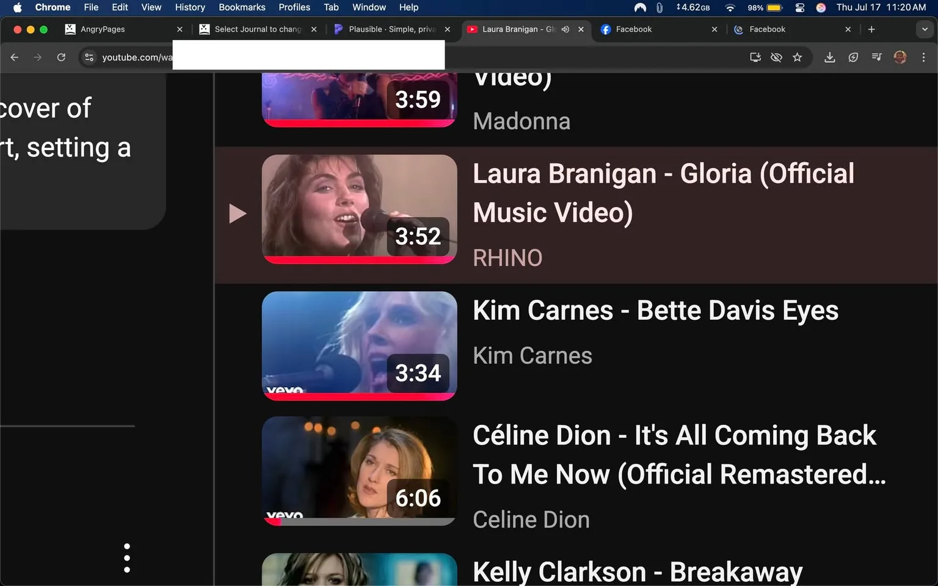The width and height of the screenshot is (938, 586).
Task: Click the hidden-eye icon in the address bar
Action: pyautogui.click(x=776, y=57)
